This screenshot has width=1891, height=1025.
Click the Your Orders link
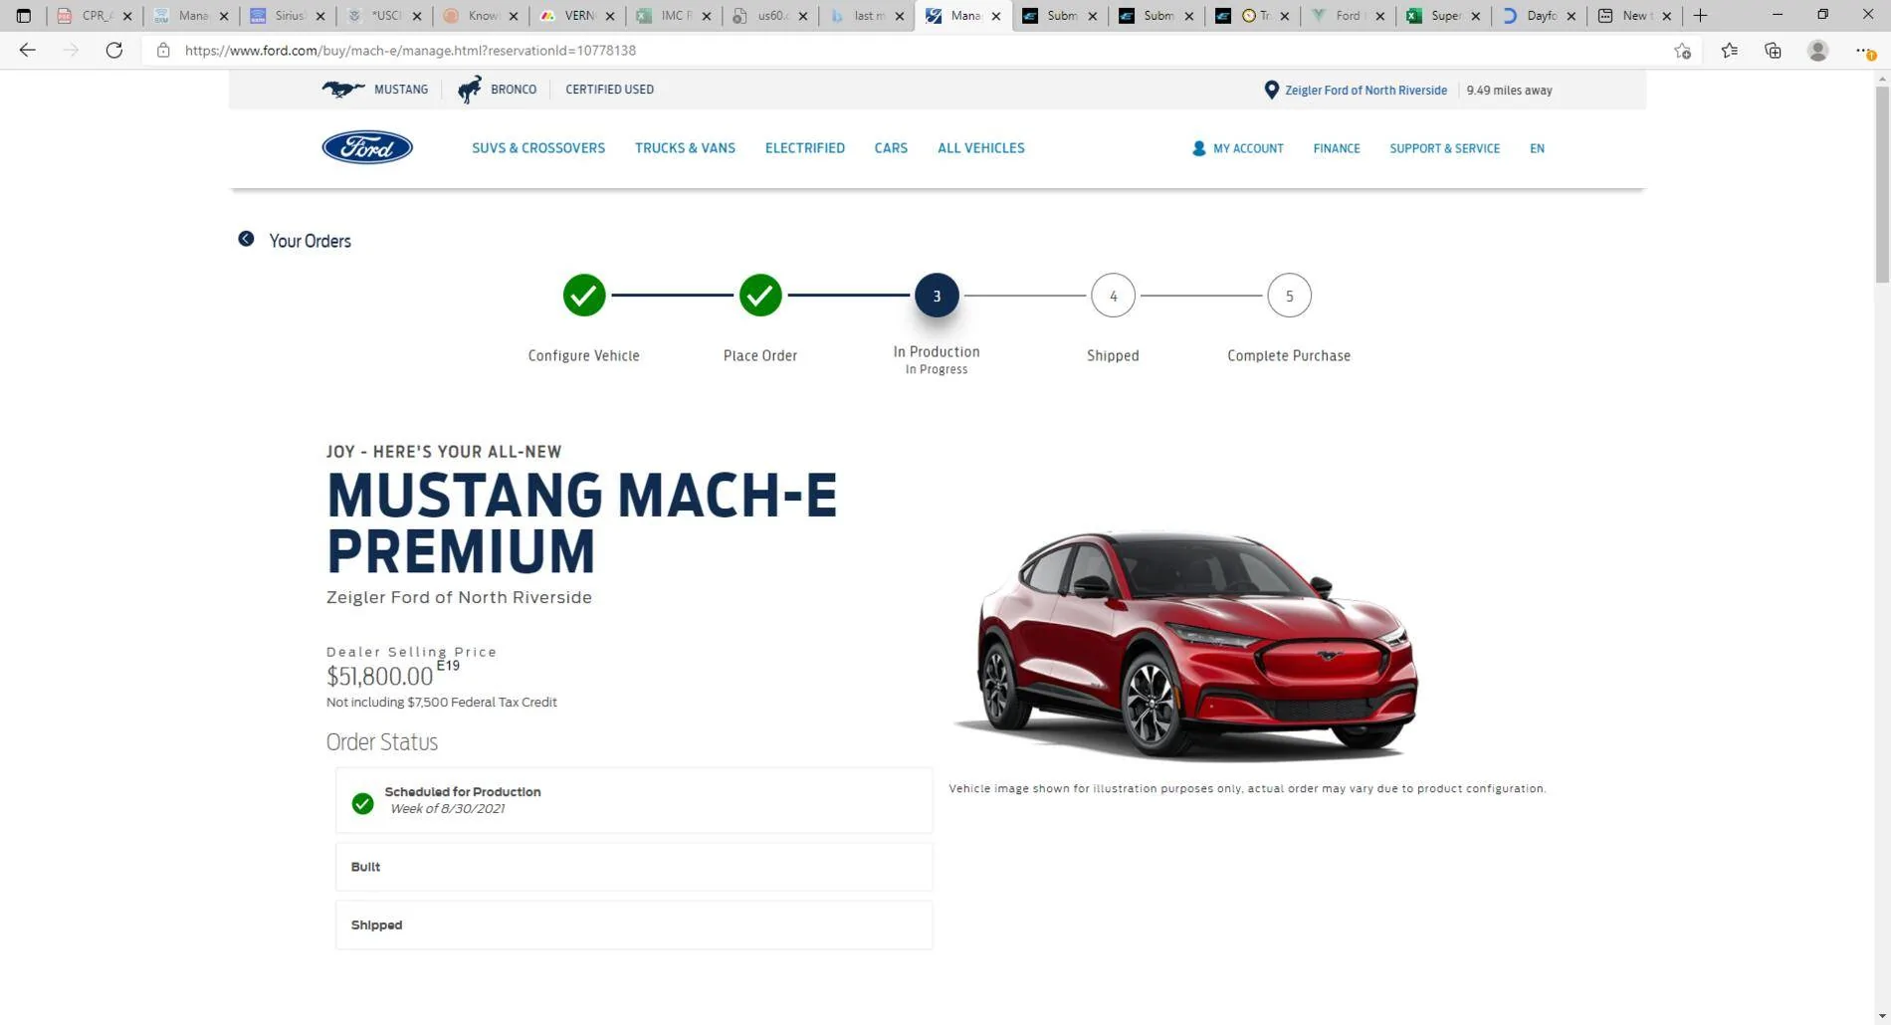click(310, 241)
